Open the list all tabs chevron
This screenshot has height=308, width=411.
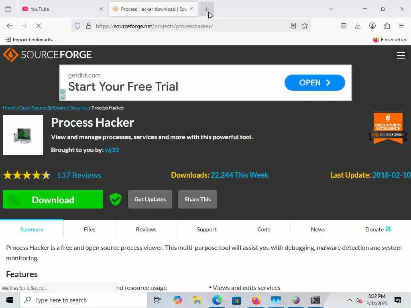coord(332,9)
